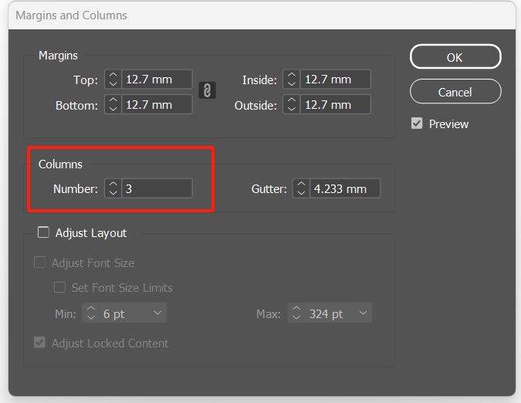Viewport: 521px width, 403px height.
Task: Click the Top margin stepper arrows
Action: 113,80
